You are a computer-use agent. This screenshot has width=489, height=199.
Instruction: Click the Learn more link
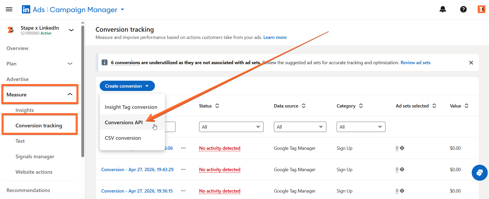pyautogui.click(x=275, y=37)
